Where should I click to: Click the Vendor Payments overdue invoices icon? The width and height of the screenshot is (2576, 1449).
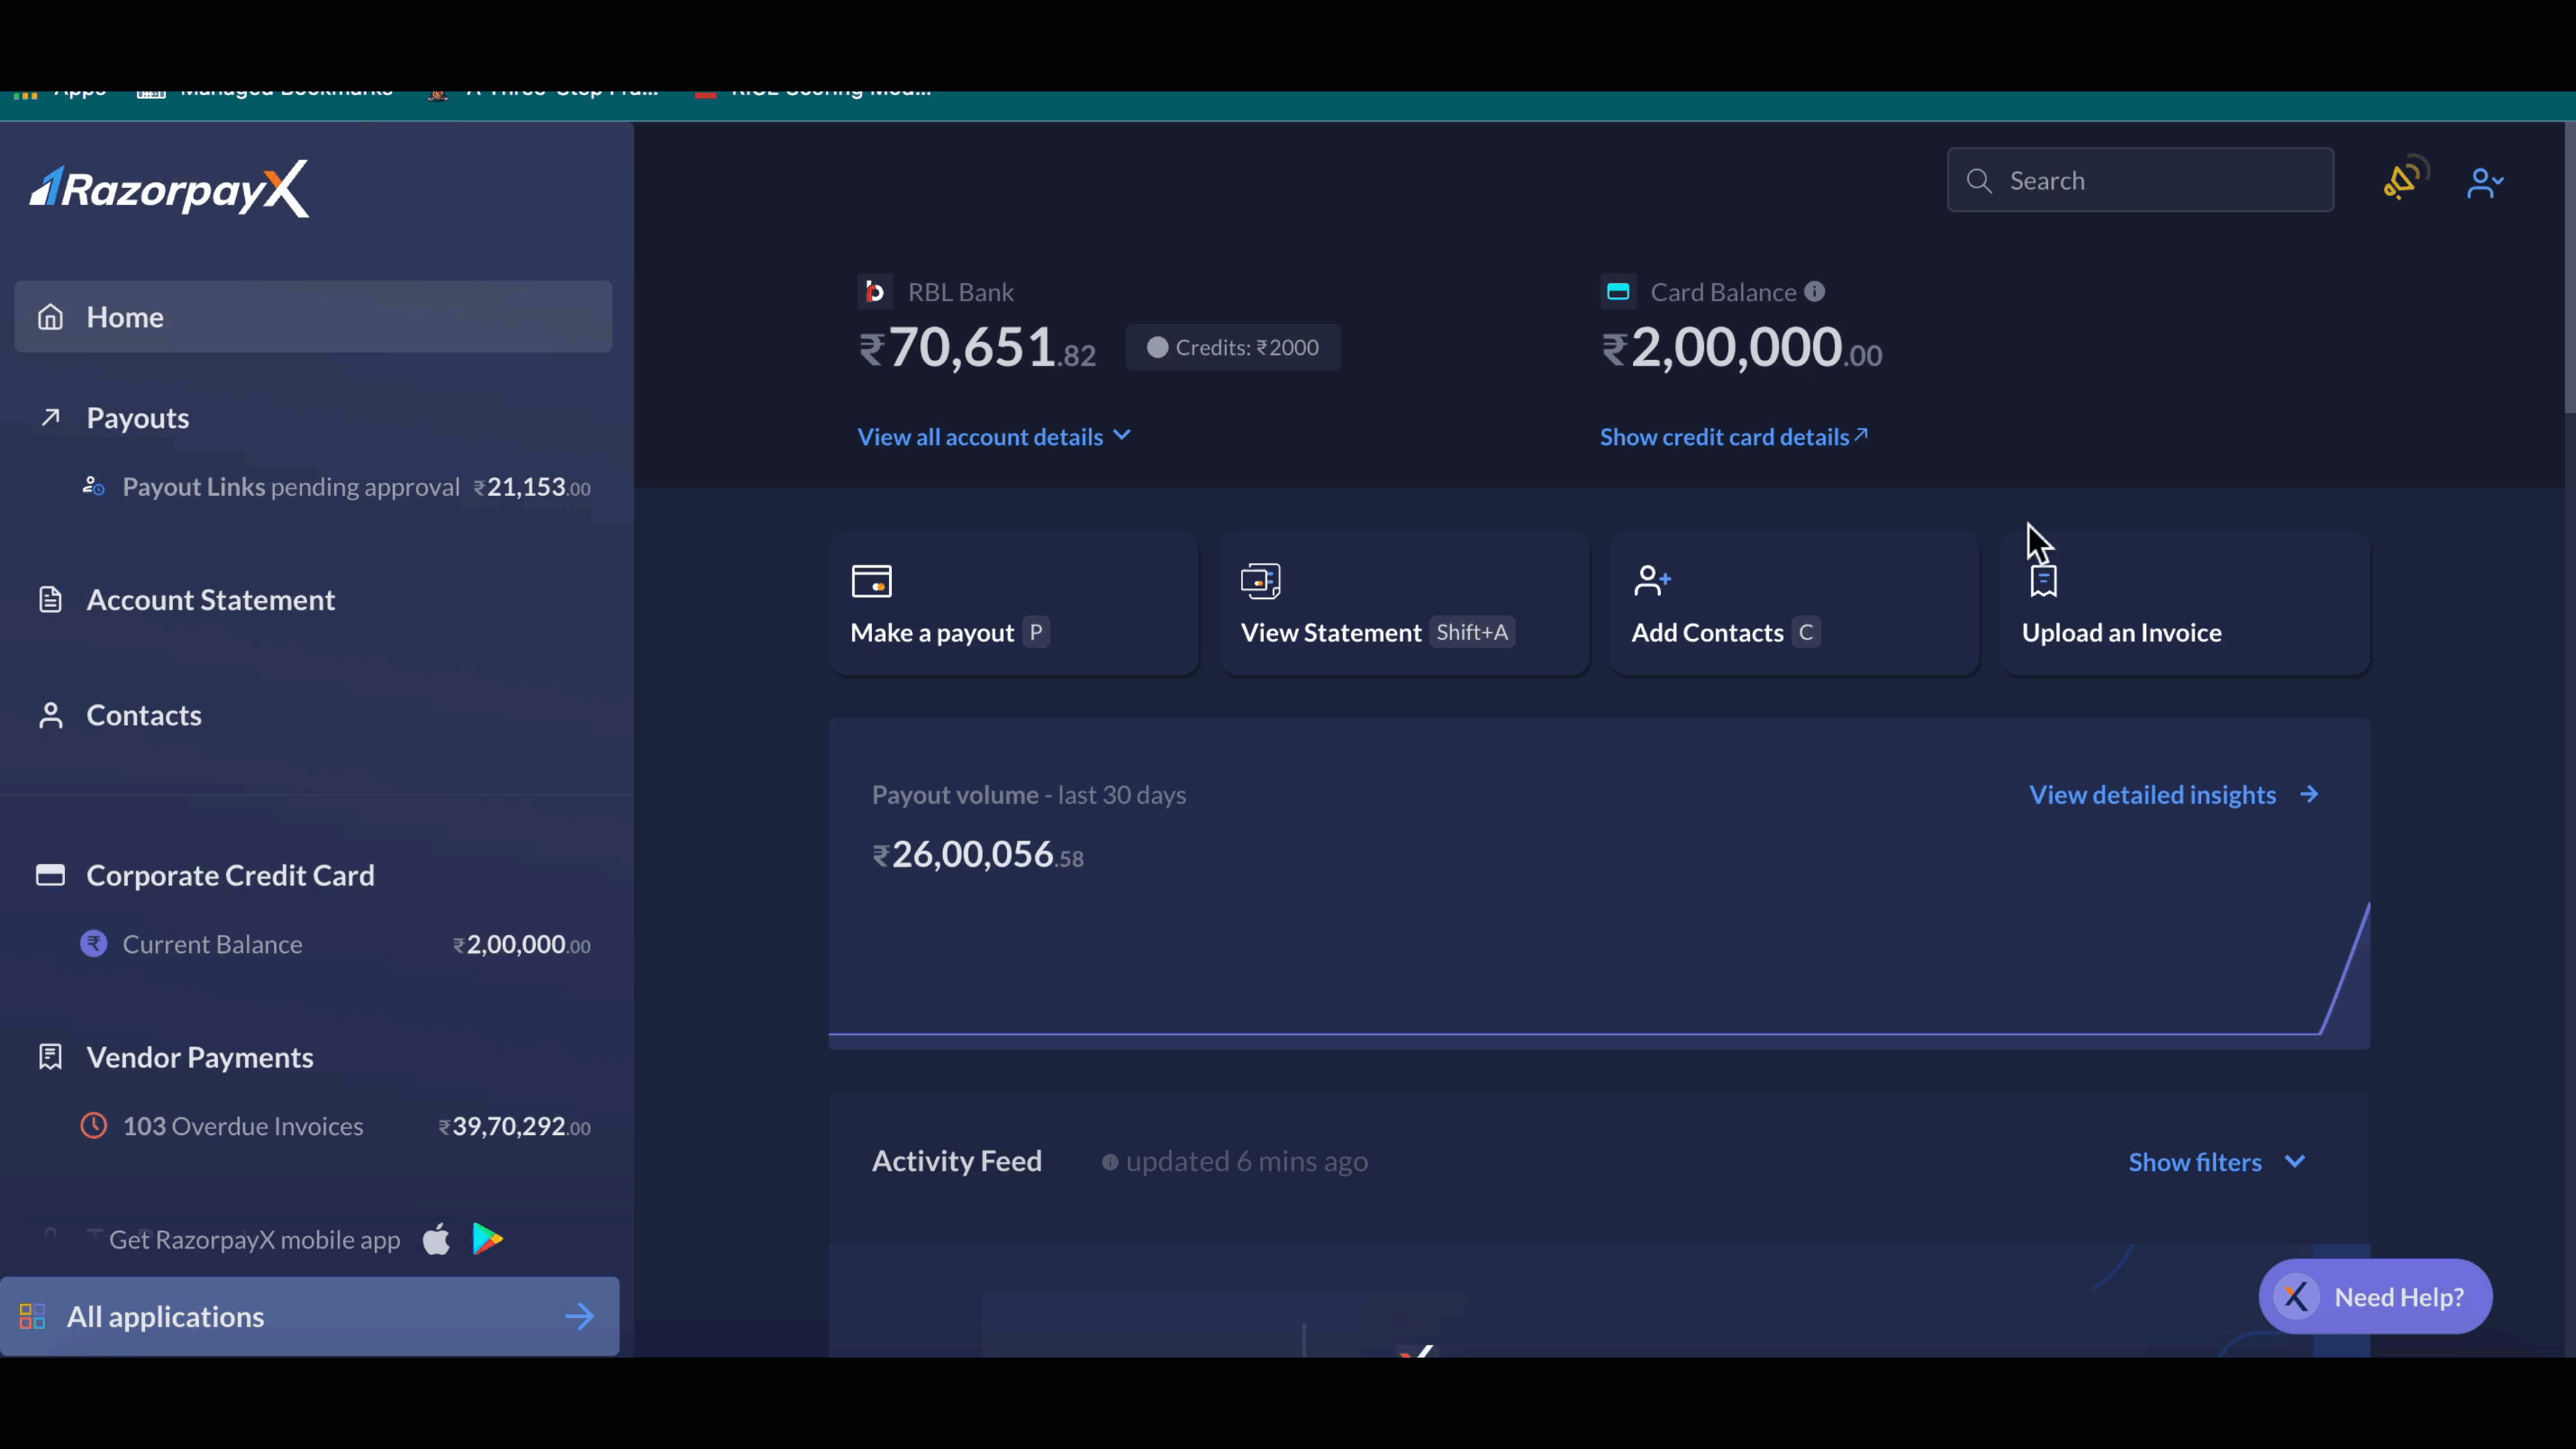click(92, 1126)
